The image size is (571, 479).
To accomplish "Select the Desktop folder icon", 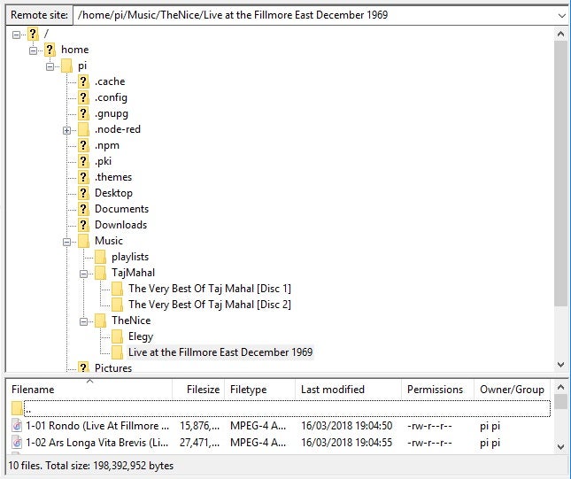I will pyautogui.click(x=83, y=193).
